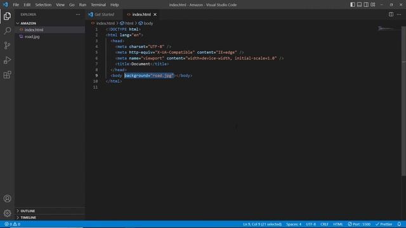This screenshot has height=228, width=406.
Task: Open the Selection menu
Action: point(43,4)
